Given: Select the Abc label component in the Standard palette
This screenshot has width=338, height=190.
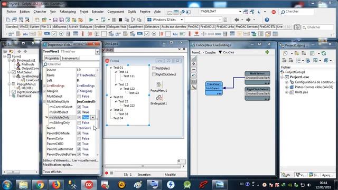Looking at the screenshot, I should pyautogui.click(x=25, y=34).
